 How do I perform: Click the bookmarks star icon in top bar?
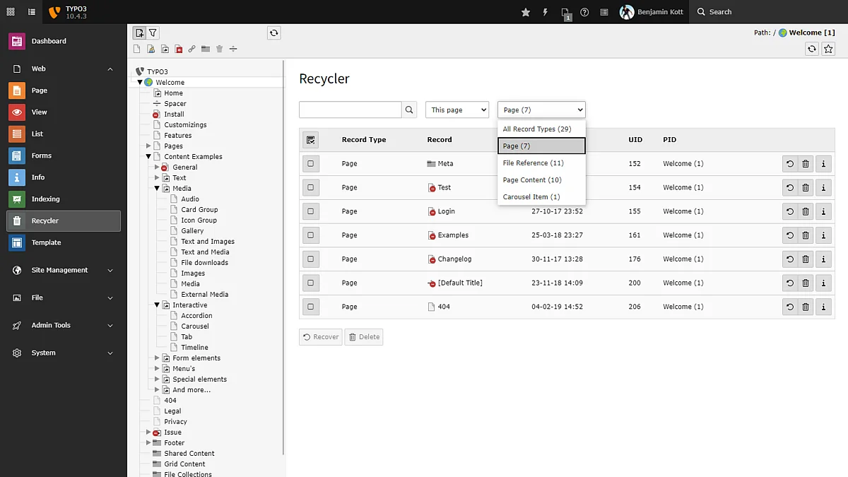click(x=526, y=12)
